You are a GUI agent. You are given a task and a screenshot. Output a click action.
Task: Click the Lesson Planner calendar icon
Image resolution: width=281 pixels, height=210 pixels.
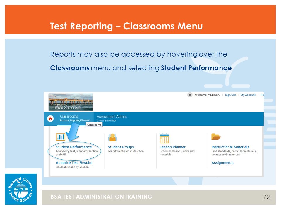coord(164,138)
